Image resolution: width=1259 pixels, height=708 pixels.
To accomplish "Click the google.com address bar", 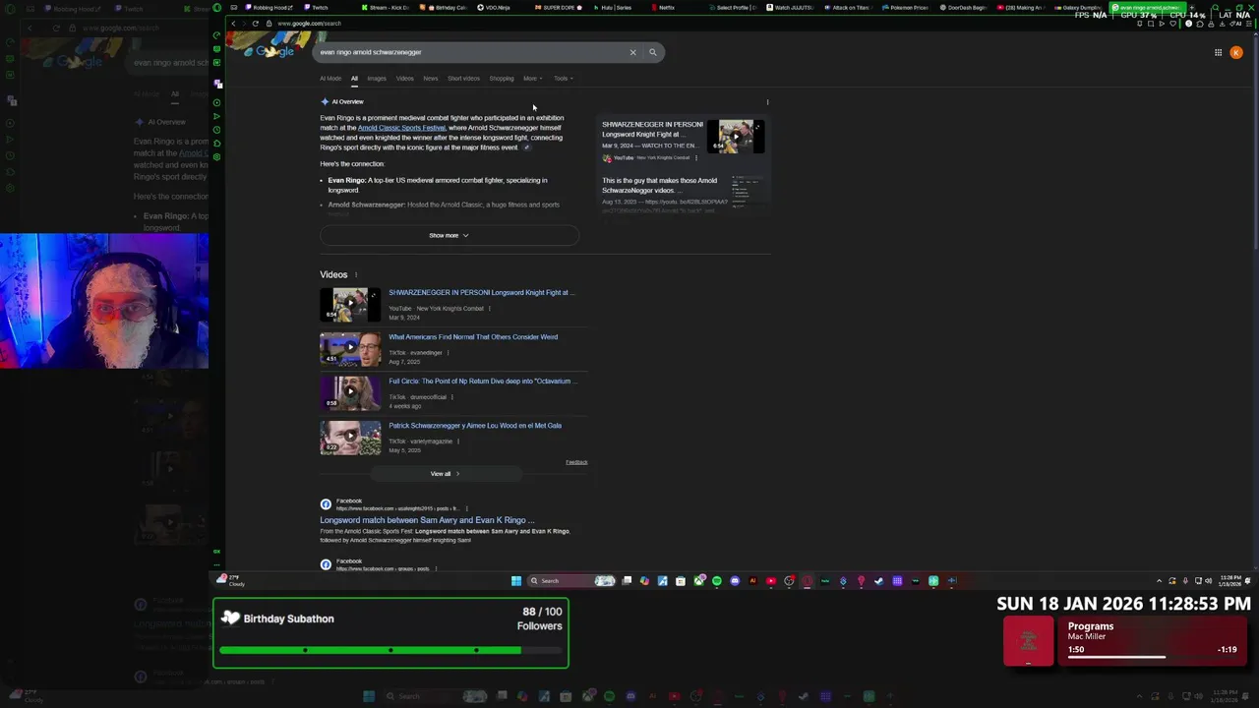I will pos(309,23).
